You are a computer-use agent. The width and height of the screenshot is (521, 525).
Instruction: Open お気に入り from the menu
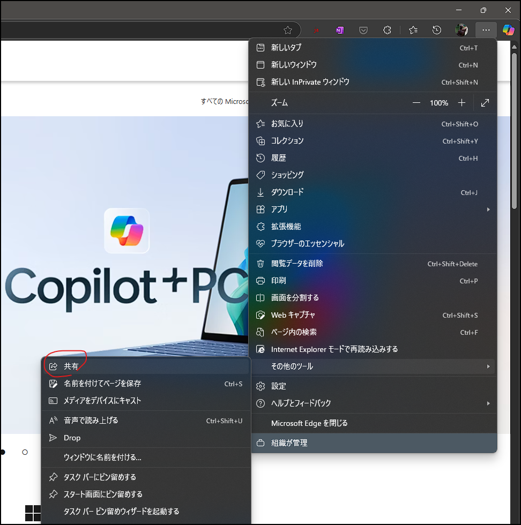(x=373, y=124)
